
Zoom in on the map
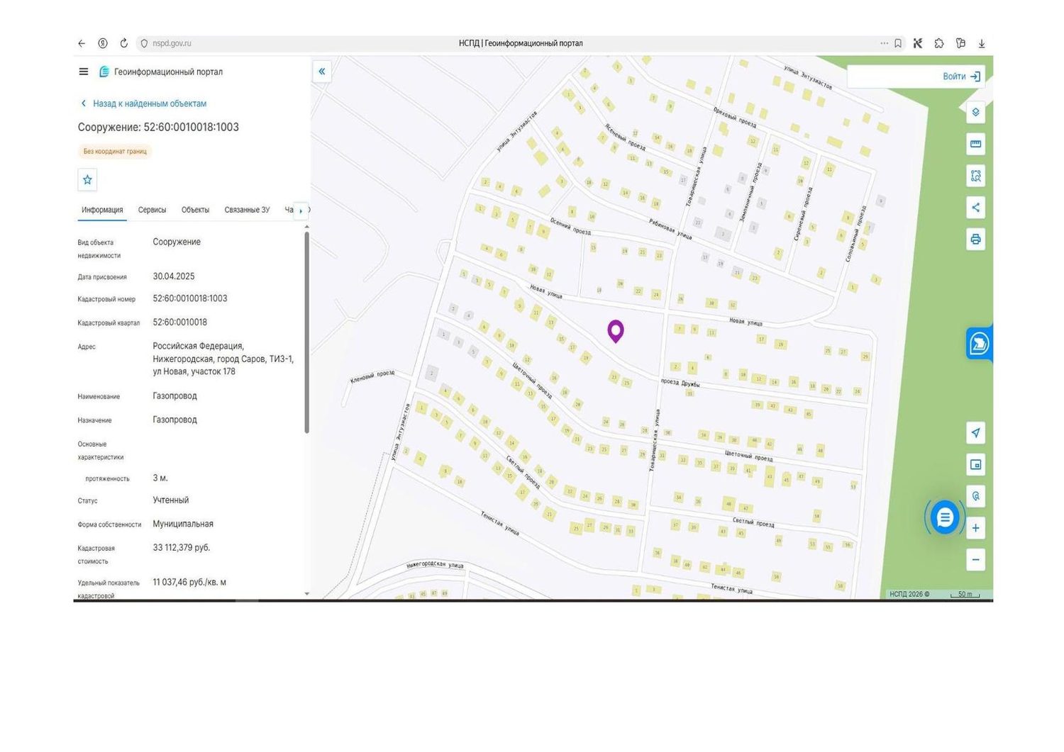(975, 528)
